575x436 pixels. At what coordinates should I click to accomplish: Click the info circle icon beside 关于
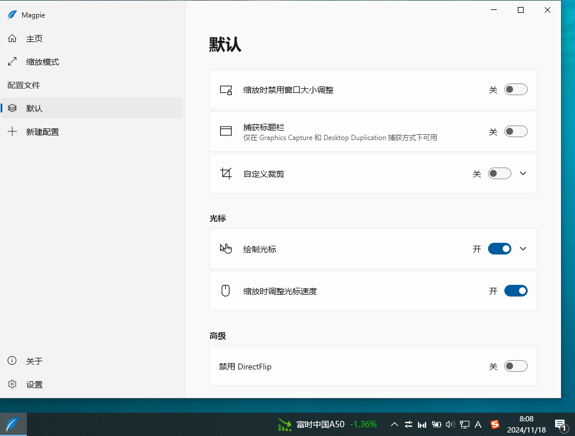click(x=12, y=361)
